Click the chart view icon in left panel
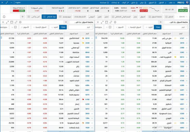The width and height of the screenshot is (190, 132). pyautogui.click(x=15, y=27)
